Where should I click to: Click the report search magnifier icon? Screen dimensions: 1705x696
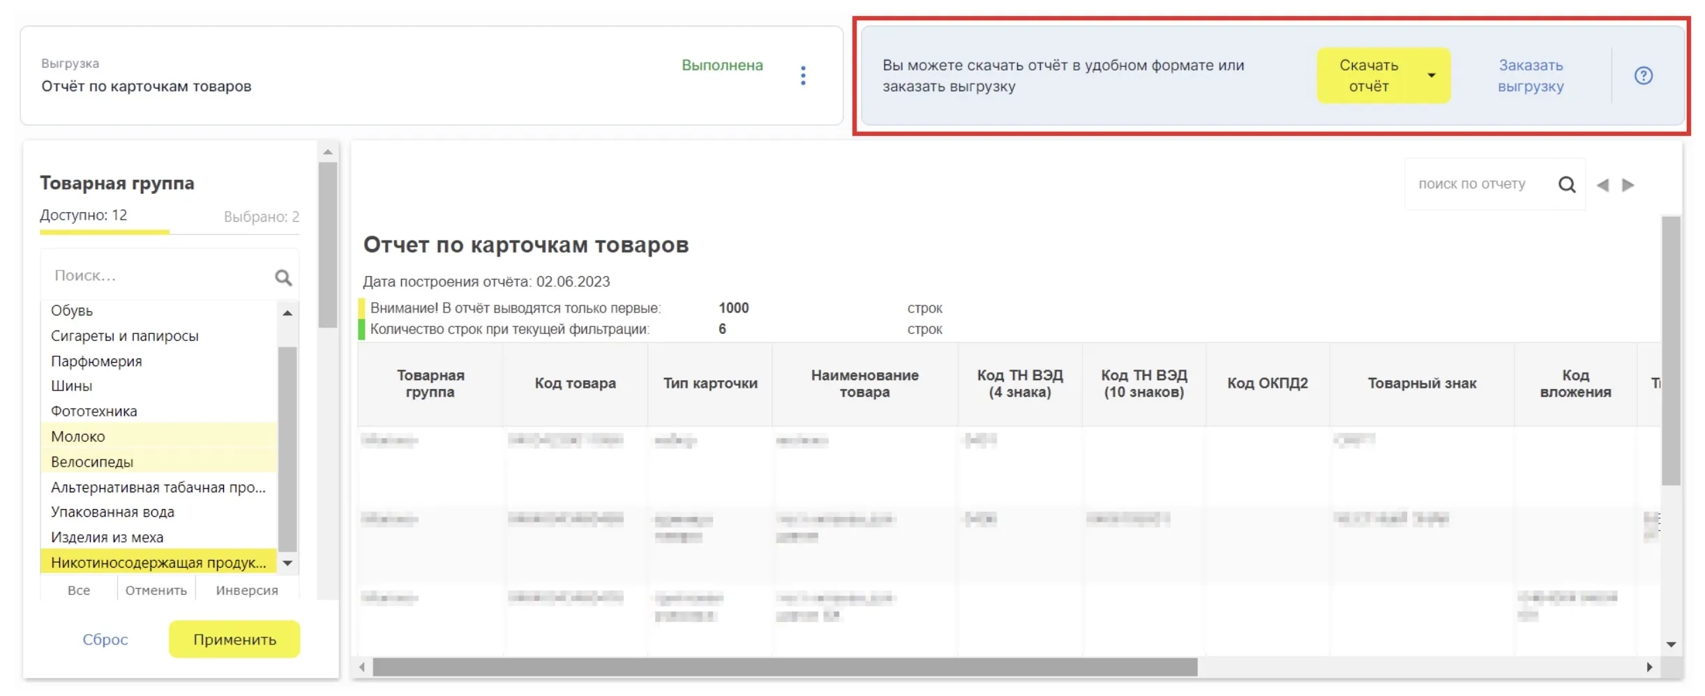tap(1567, 184)
